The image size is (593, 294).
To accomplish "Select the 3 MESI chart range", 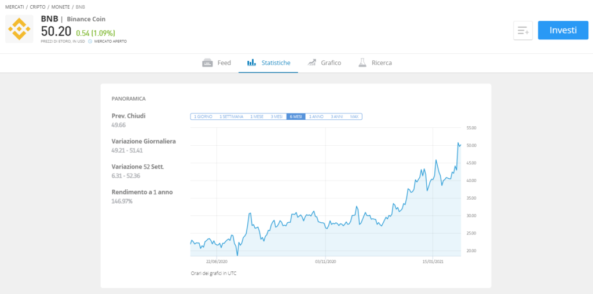I will click(x=276, y=117).
